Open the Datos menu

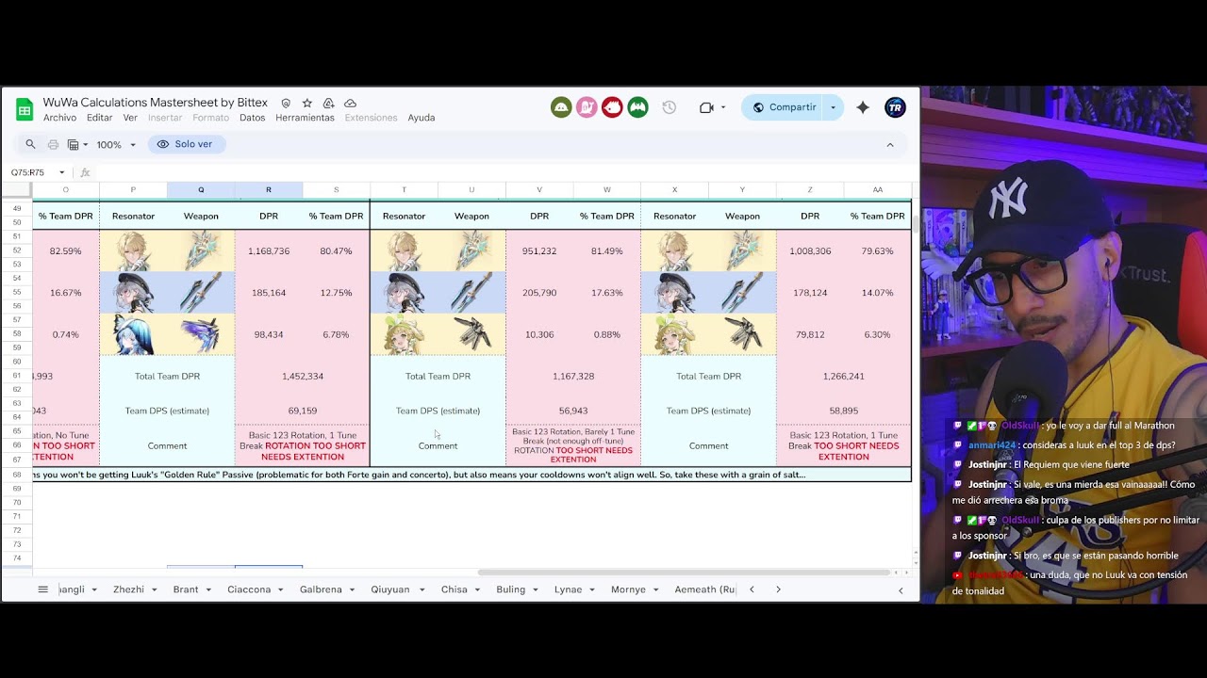pyautogui.click(x=252, y=118)
